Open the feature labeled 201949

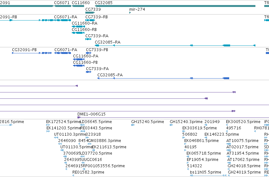212,122
